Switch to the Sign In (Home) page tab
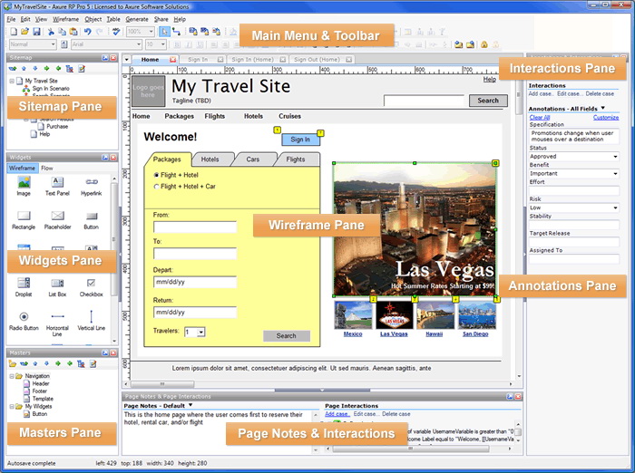The image size is (635, 473). click(x=252, y=60)
